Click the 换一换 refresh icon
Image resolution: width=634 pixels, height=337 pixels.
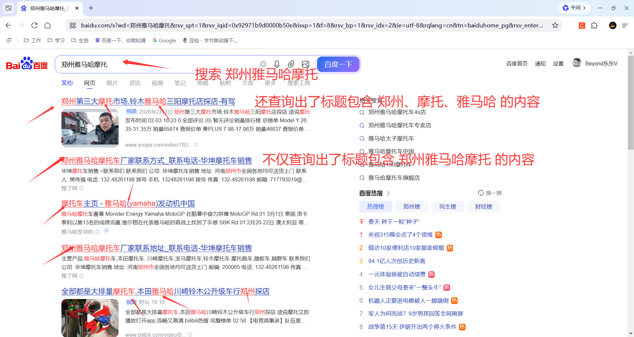click(x=481, y=193)
